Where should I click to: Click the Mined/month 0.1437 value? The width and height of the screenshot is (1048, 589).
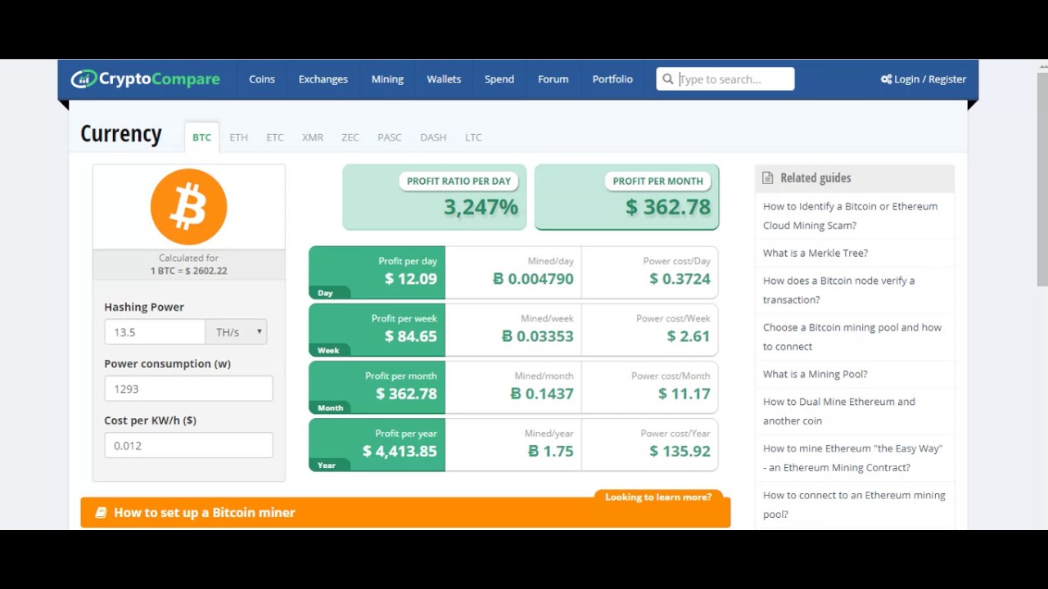pos(541,393)
